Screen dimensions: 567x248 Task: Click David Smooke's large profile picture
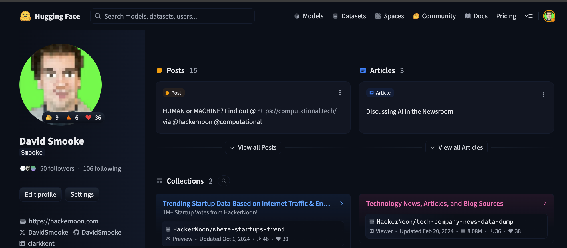(x=61, y=84)
